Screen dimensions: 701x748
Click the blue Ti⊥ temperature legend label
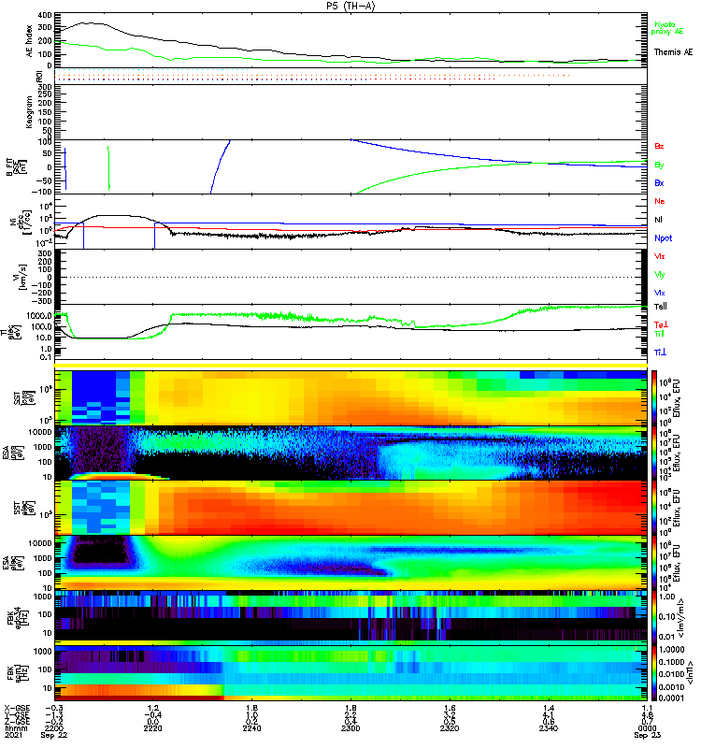click(x=660, y=352)
